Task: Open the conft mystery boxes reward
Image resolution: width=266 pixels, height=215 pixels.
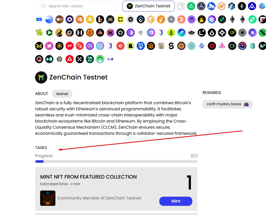Action: [x=227, y=104]
